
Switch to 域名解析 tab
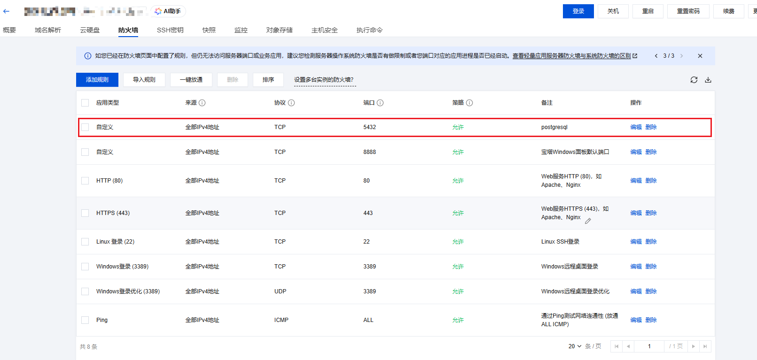48,30
